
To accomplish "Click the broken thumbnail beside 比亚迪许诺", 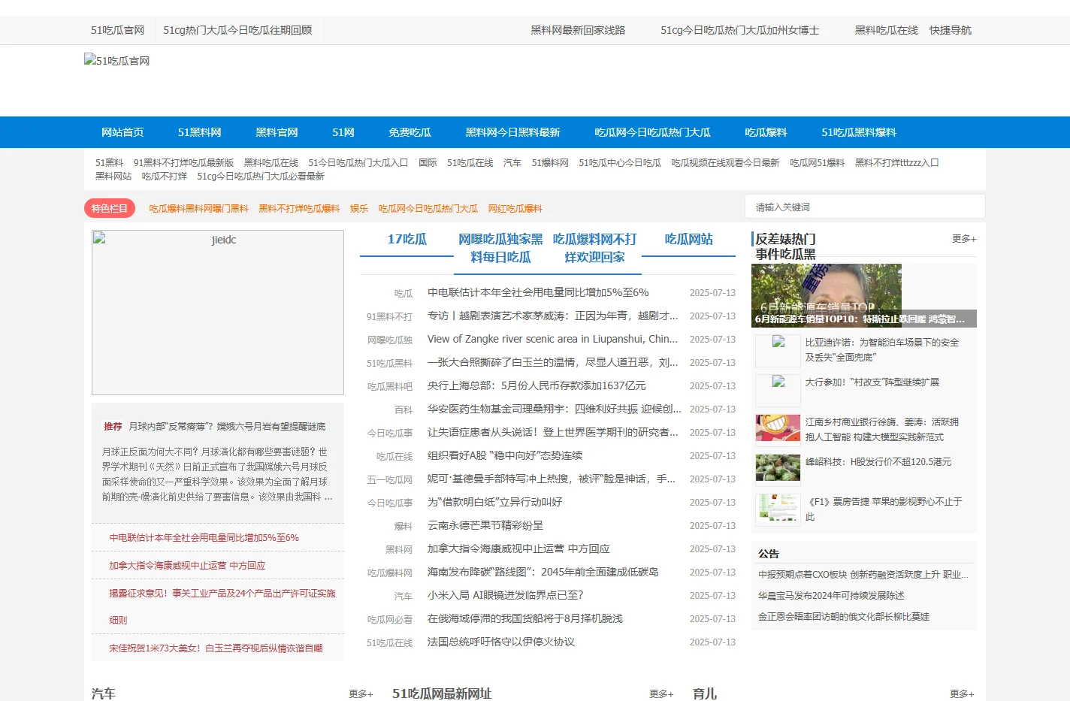I will coord(778,350).
